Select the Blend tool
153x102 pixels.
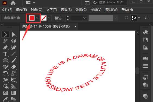coord(14,99)
